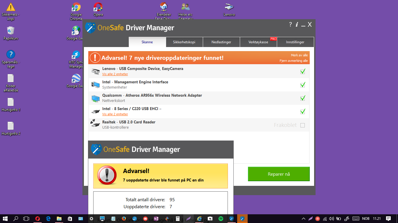This screenshot has width=398, height=223.
Task: Open Calculator from the taskbar
Action: tap(178, 219)
